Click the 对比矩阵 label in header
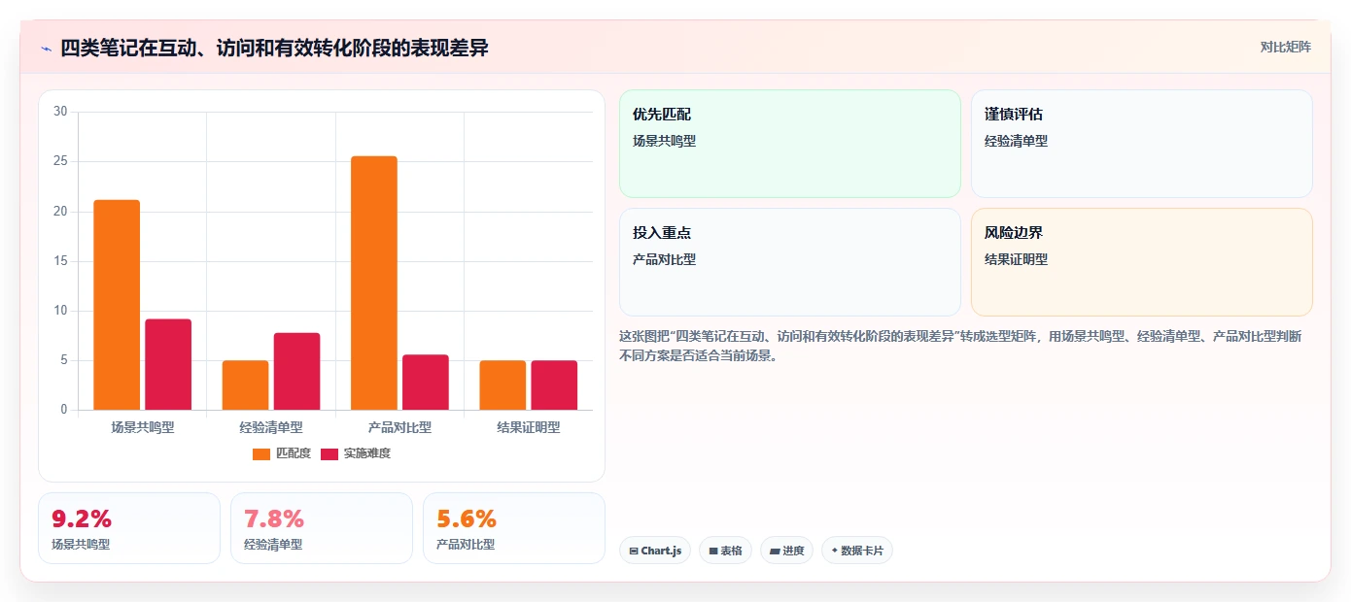 pos(1285,47)
